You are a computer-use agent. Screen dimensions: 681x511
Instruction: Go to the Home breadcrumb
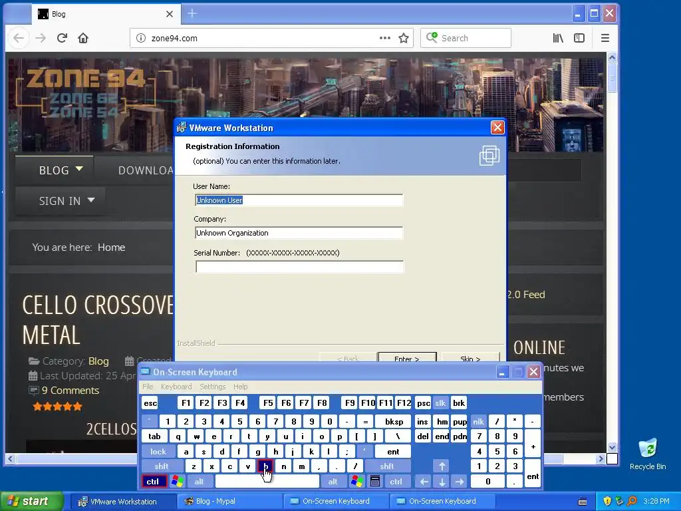(111, 248)
